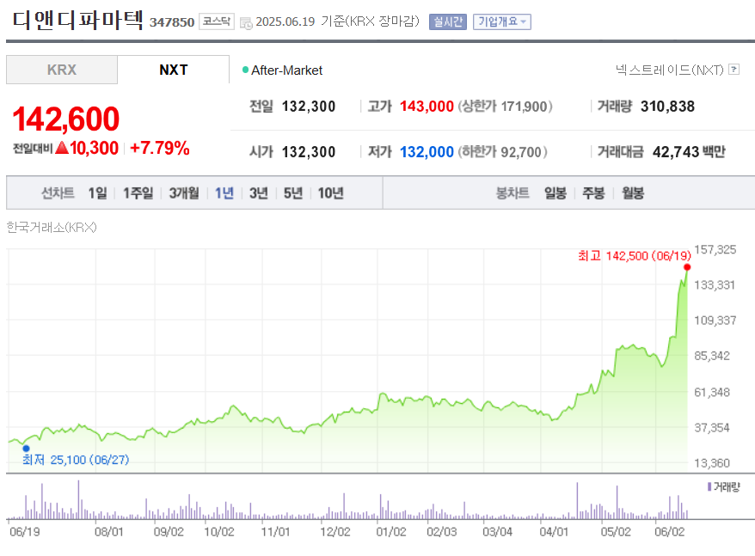Switch to the KRX tab
755x556 pixels.
(62, 70)
